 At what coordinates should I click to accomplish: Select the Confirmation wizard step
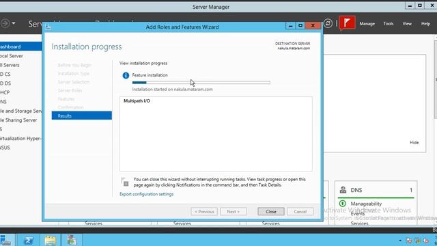71,107
